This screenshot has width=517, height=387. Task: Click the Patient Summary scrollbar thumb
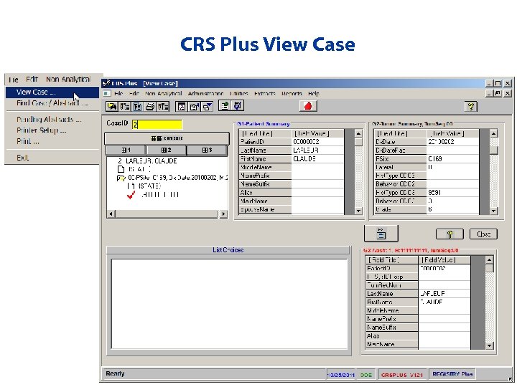click(358, 142)
